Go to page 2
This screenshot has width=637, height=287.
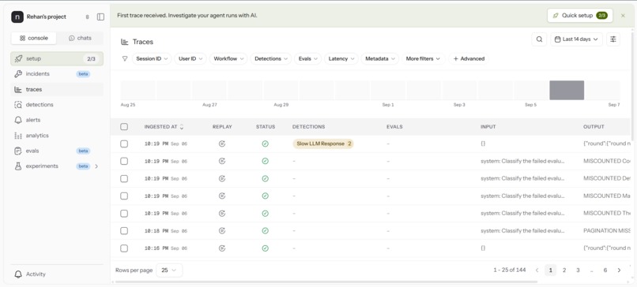563,270
